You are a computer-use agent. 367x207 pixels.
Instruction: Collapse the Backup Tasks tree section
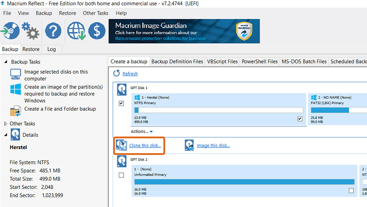[x=6, y=62]
